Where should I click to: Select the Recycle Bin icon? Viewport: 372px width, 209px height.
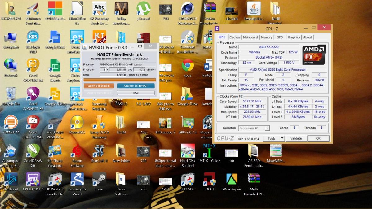[x=11, y=97]
